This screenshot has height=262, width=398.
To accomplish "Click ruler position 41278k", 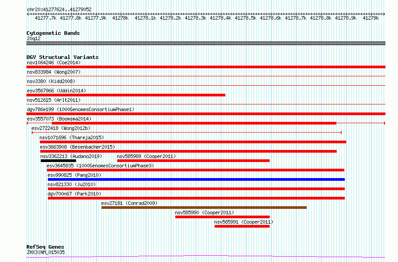I will pyautogui.click(x=120, y=18).
